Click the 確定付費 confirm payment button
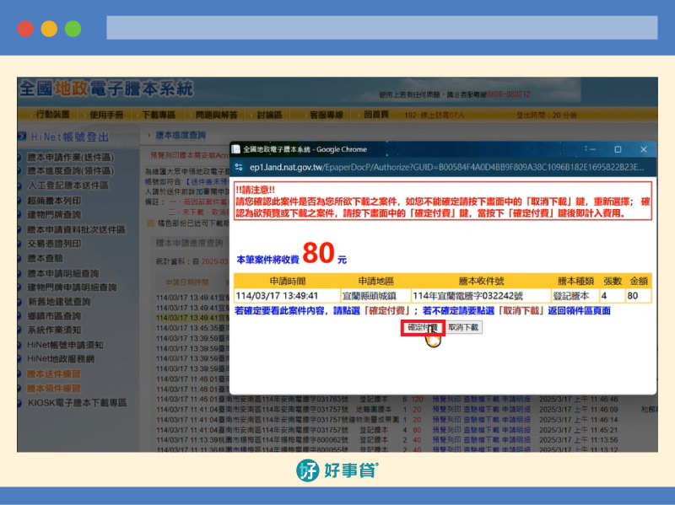The width and height of the screenshot is (675, 505). [x=423, y=327]
